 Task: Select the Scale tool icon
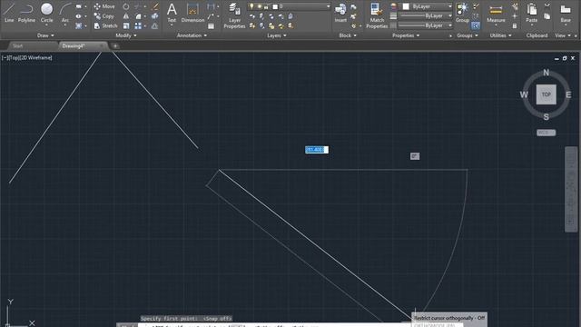pyautogui.click(x=126, y=25)
